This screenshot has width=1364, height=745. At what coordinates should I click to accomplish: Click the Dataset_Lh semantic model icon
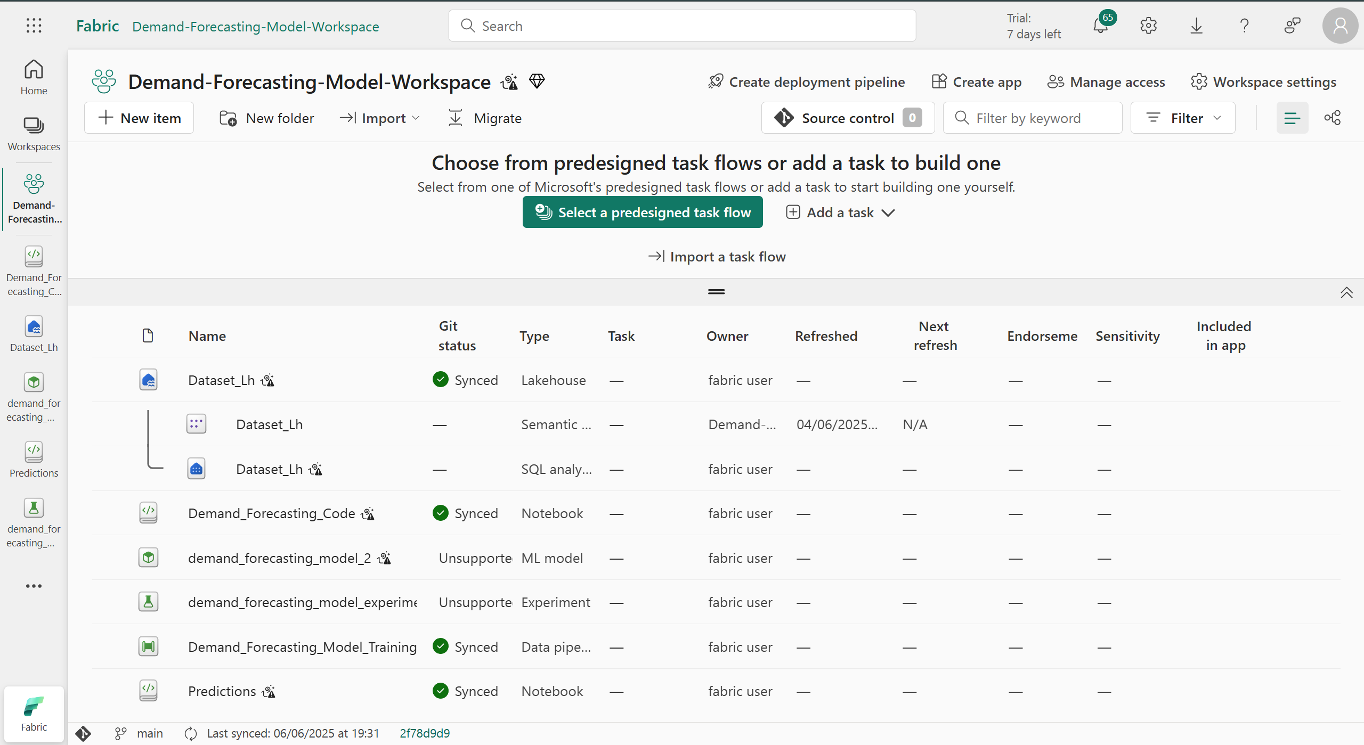(196, 424)
